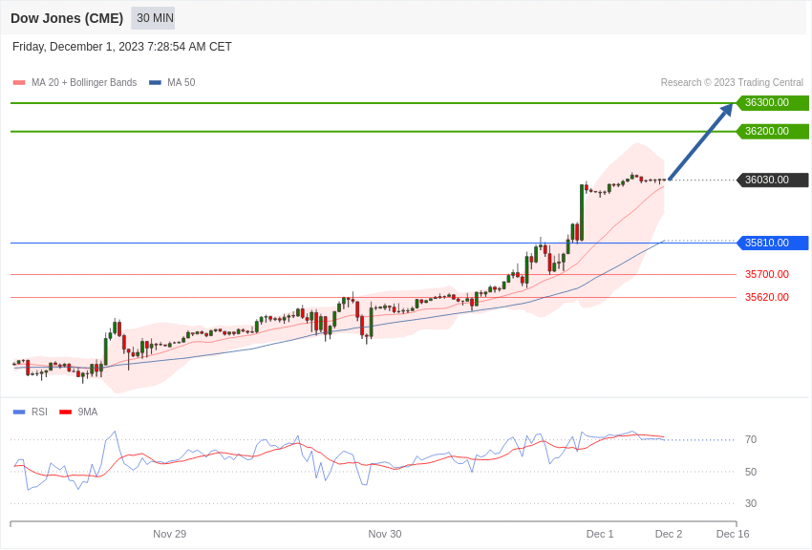The image size is (812, 550).
Task: Open the Research © 2023 Trading Central link
Action: point(732,83)
